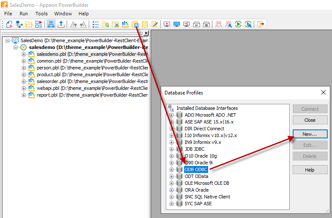
Task: Select SYC SAP ASE interface
Action: pyautogui.click(x=198, y=204)
